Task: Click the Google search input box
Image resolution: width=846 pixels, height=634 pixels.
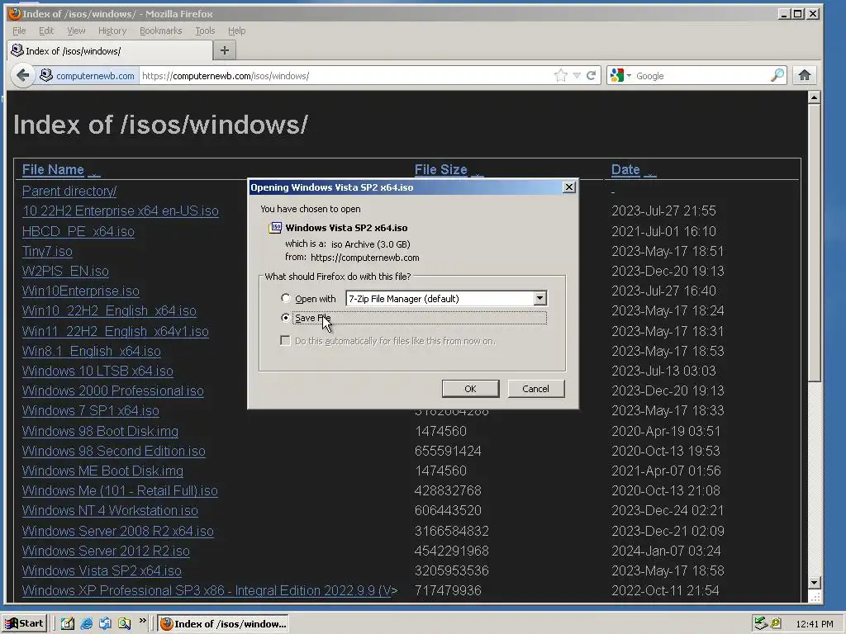Action: coord(701,75)
